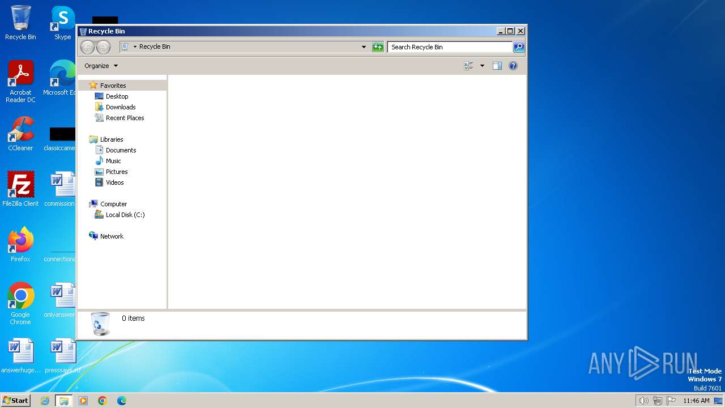Open Internet Explorer from the taskbar
725x408 pixels.
tap(45, 401)
